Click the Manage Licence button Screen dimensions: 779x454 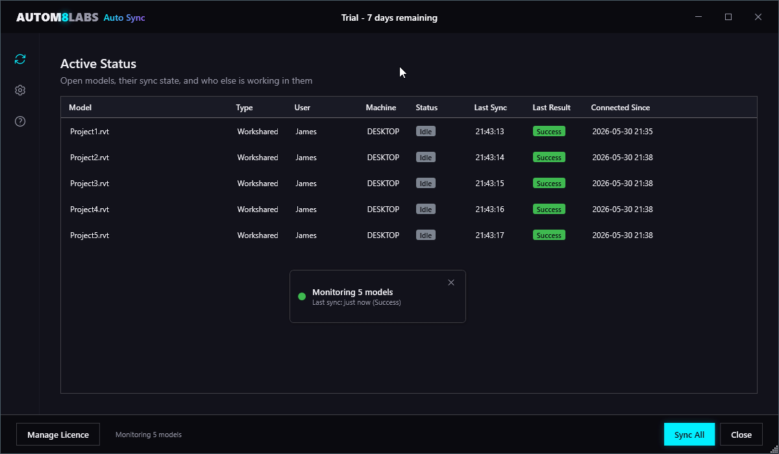[58, 435]
